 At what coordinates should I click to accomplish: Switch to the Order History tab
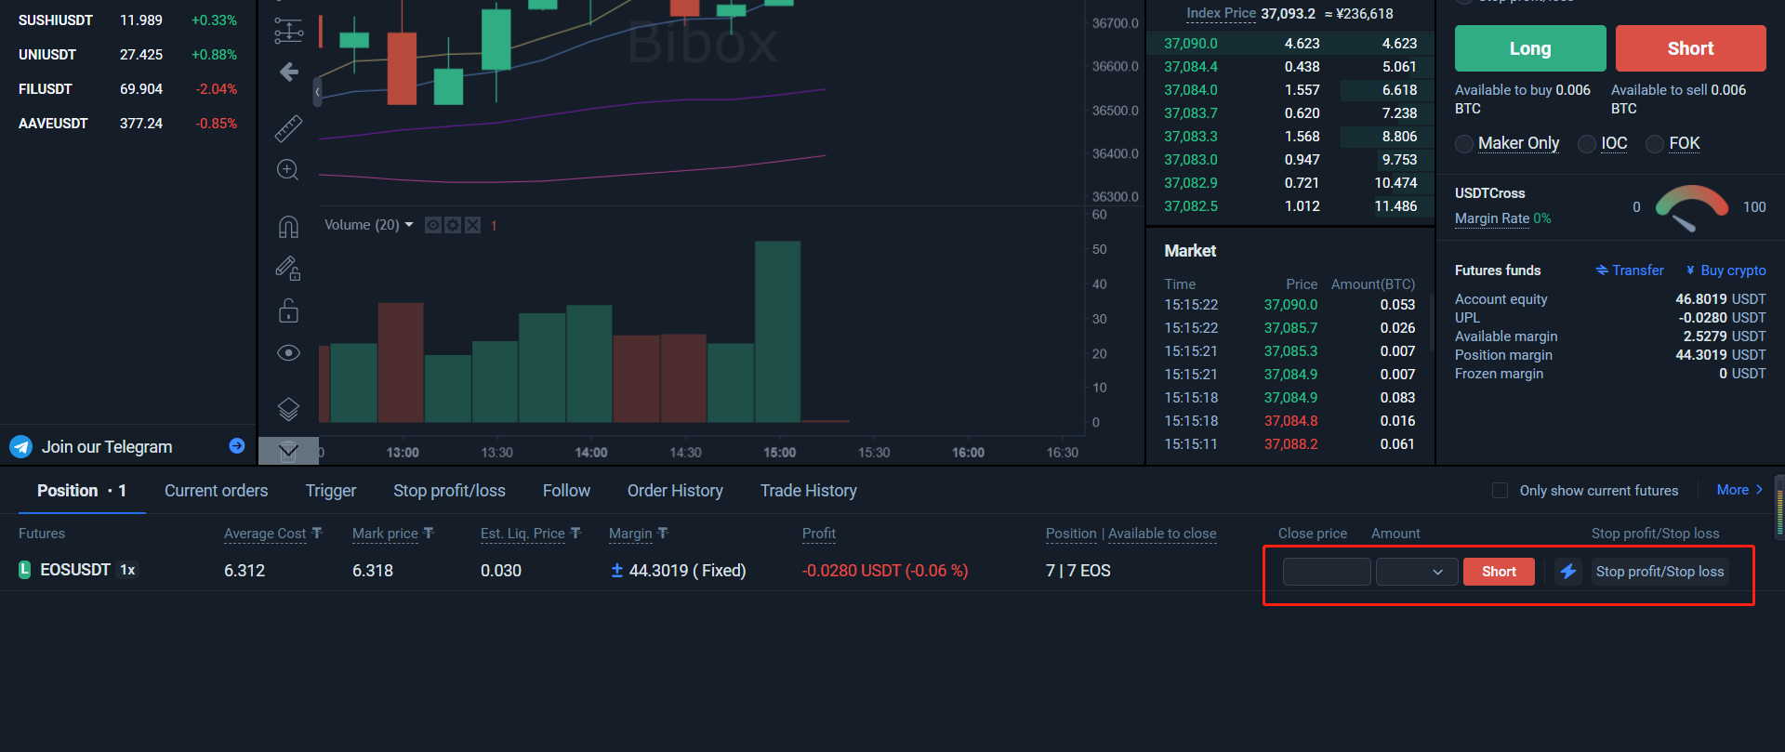(675, 491)
